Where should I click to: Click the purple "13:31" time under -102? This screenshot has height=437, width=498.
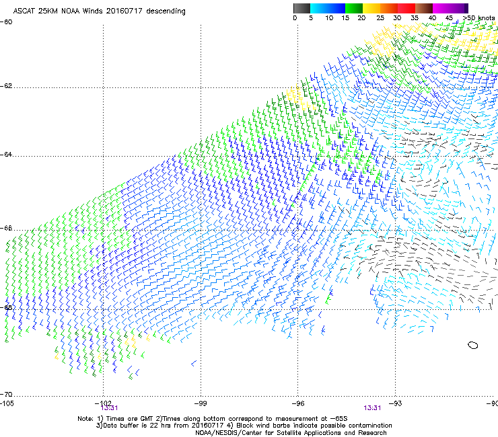[110, 408]
